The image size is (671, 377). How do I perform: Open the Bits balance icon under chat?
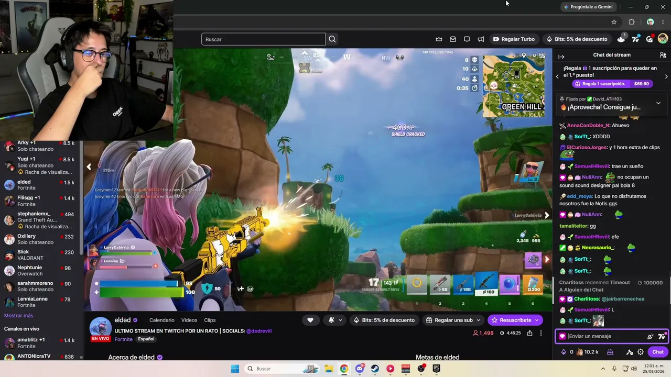(x=564, y=352)
